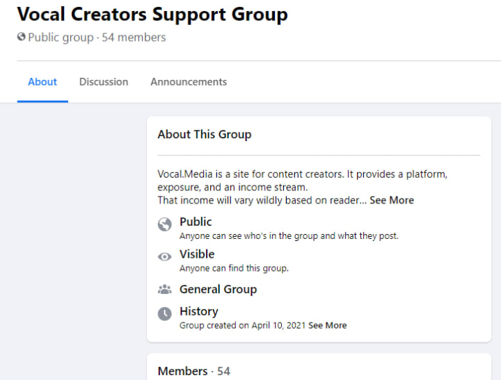
Task: Click the History label
Action: pyautogui.click(x=198, y=311)
